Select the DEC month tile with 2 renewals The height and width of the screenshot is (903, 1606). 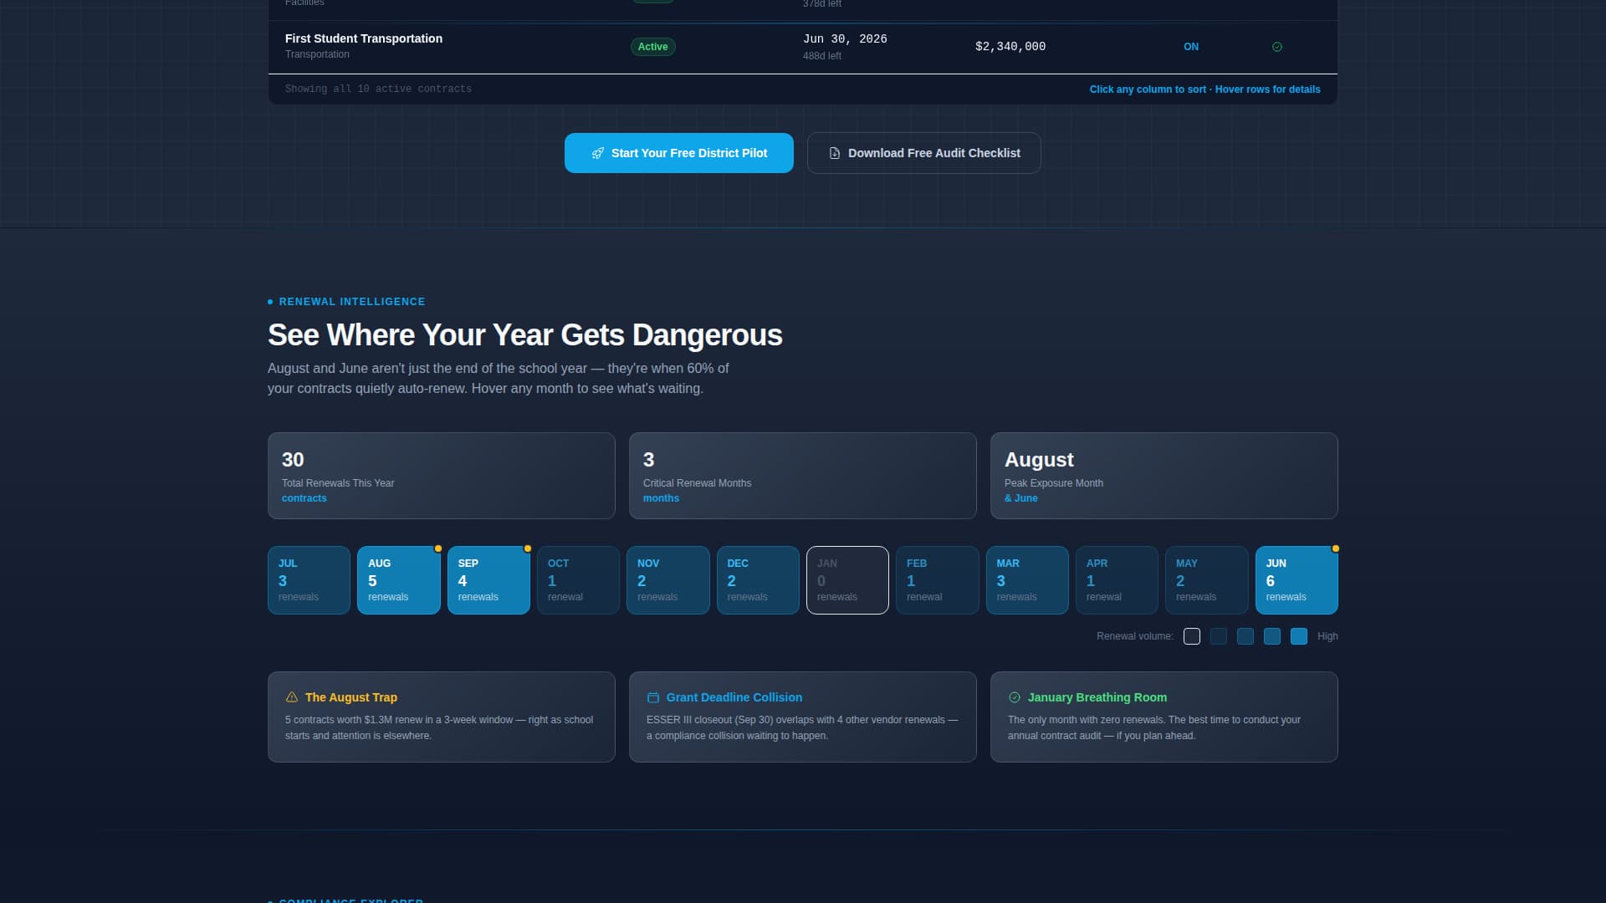758,580
